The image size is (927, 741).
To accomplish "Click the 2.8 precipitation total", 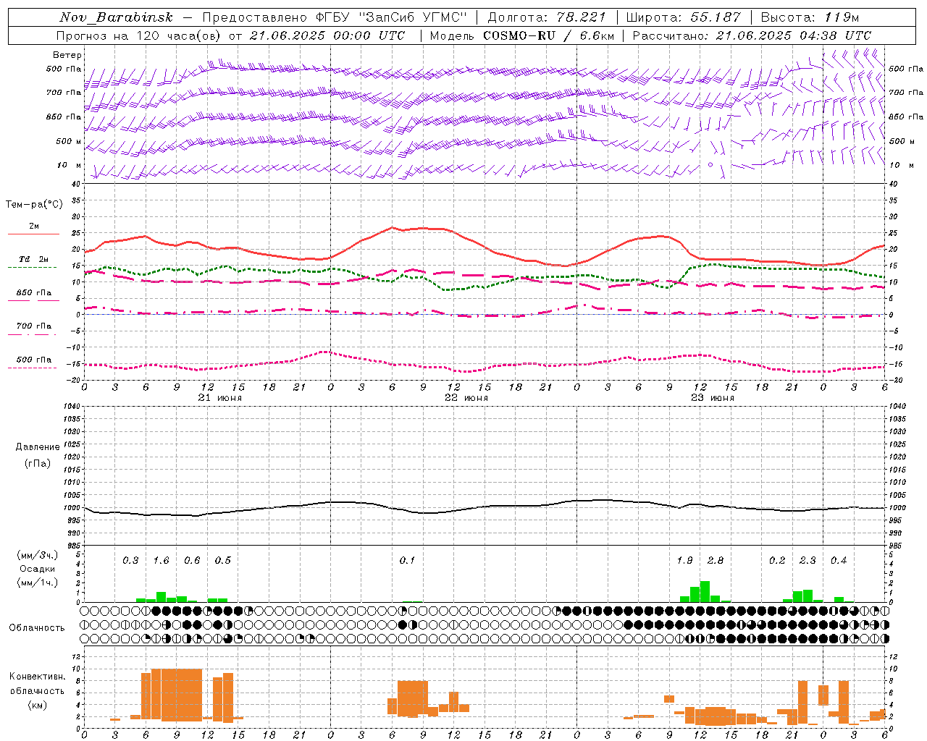I will click(x=716, y=561).
